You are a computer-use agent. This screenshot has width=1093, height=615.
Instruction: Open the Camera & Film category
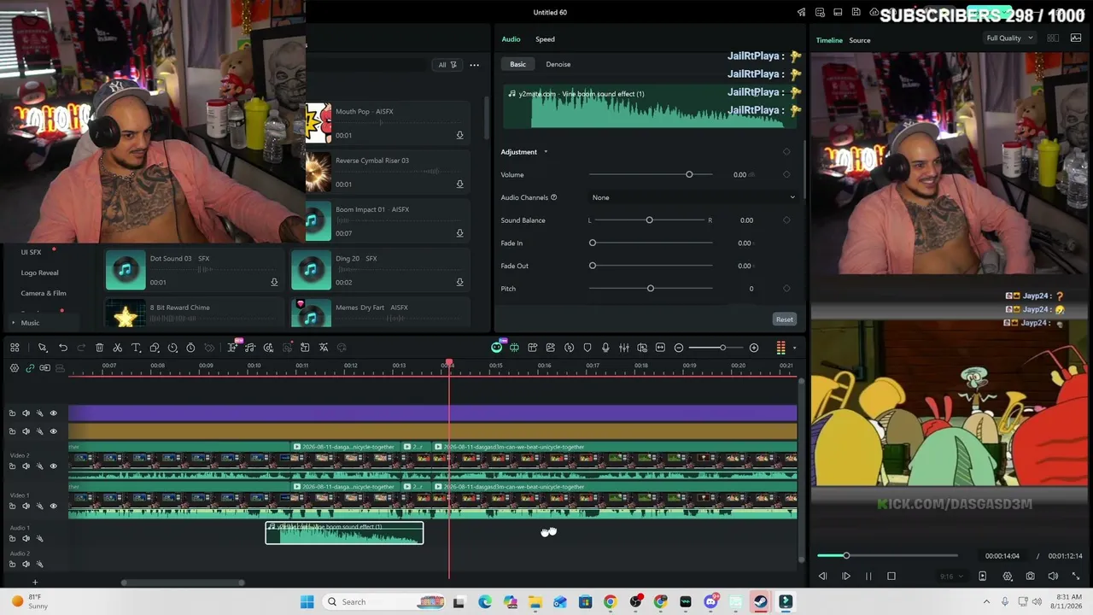pos(44,293)
